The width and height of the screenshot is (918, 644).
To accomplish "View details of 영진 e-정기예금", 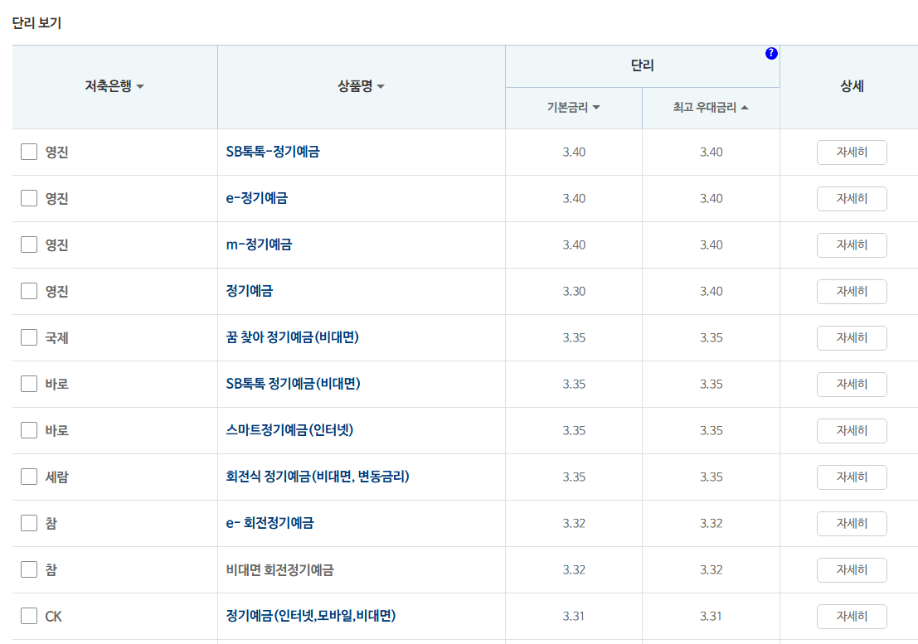I will pos(852,198).
